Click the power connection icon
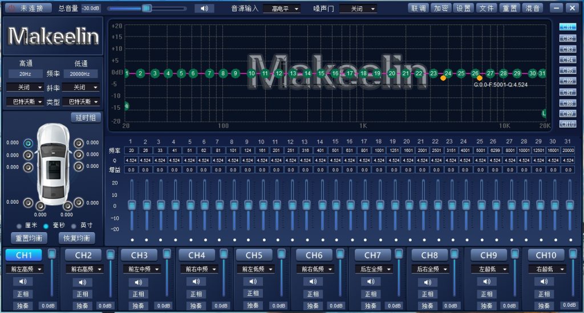The width and height of the screenshot is (584, 313). pos(12,8)
